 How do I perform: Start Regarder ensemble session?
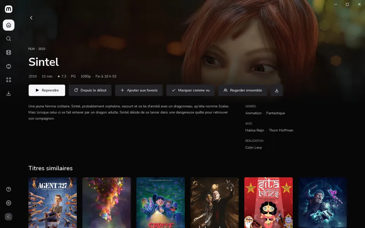click(x=243, y=90)
